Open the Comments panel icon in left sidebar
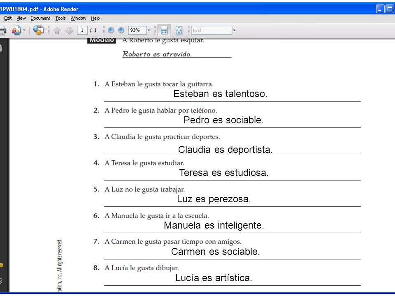 tap(1, 265)
